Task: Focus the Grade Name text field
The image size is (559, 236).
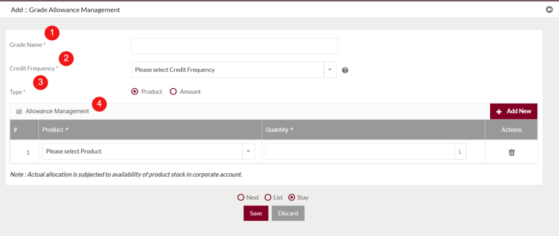Action: pos(234,46)
